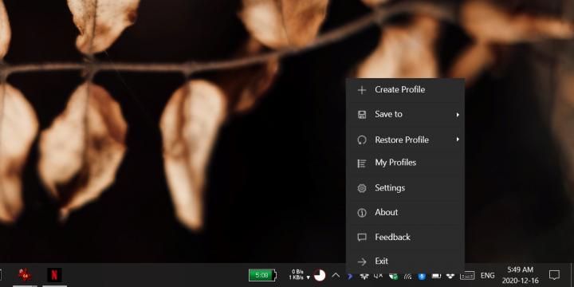The width and height of the screenshot is (574, 287).
Task: Click the Netflix icon on the taskbar
Action: tap(54, 274)
